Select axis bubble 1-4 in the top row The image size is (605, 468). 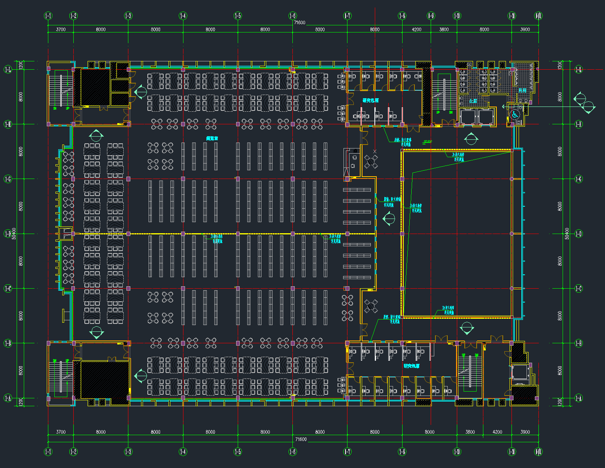click(x=183, y=16)
